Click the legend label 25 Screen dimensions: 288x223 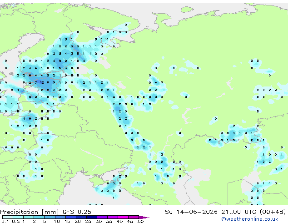pyautogui.click(x=88, y=221)
